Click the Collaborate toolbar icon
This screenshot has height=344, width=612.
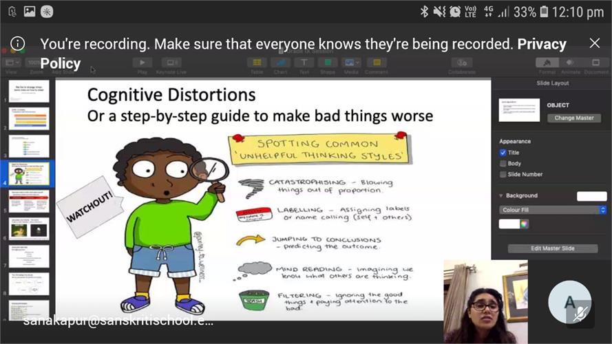tap(462, 63)
